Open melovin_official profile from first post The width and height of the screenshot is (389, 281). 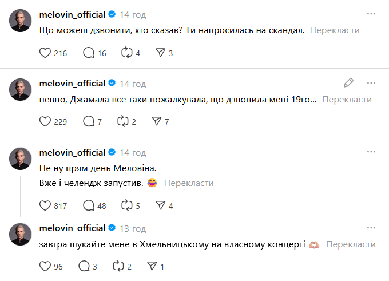72,14
